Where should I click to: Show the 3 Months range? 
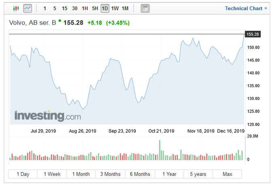[110, 174]
